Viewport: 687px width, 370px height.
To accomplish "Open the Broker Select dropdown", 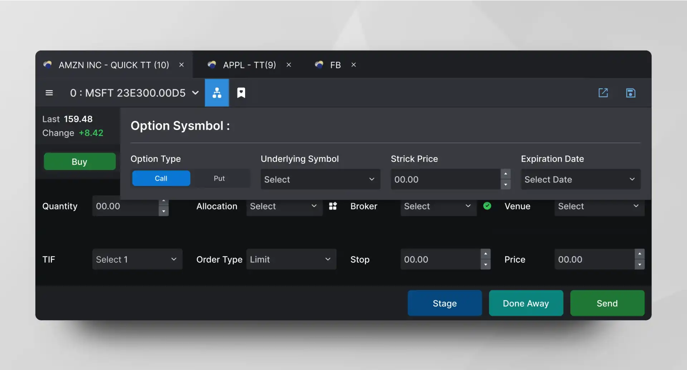I will point(438,206).
